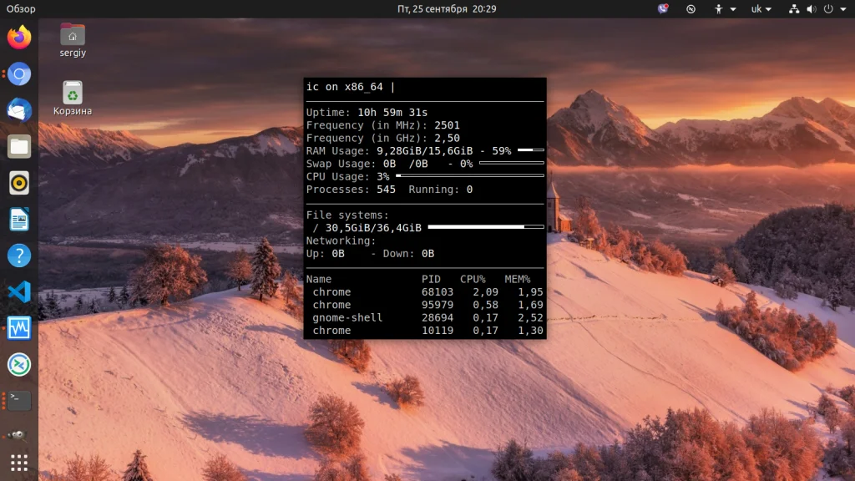Viewport: 855px width, 481px height.
Task: Open the Files manager from dock
Action: point(19,147)
